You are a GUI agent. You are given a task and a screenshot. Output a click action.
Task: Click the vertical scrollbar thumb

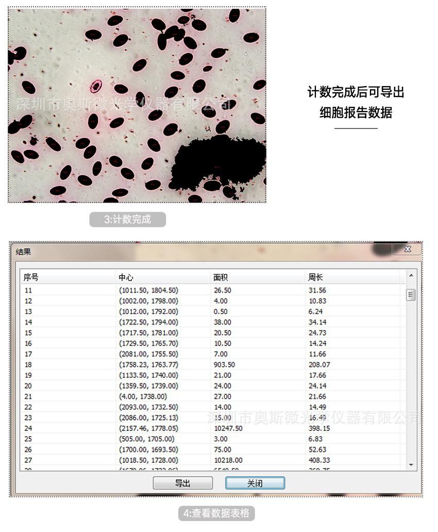click(x=411, y=295)
